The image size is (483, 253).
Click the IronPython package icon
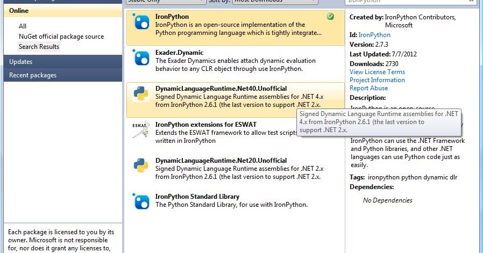click(x=141, y=21)
